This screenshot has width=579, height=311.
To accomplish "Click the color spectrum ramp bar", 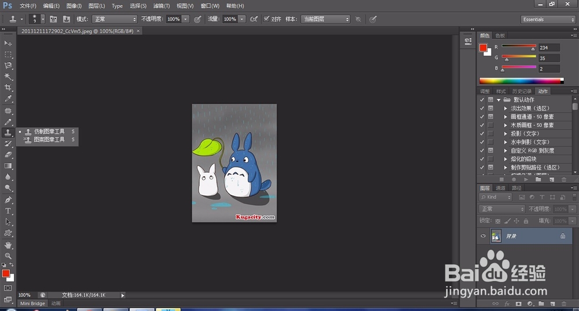I will click(522, 81).
